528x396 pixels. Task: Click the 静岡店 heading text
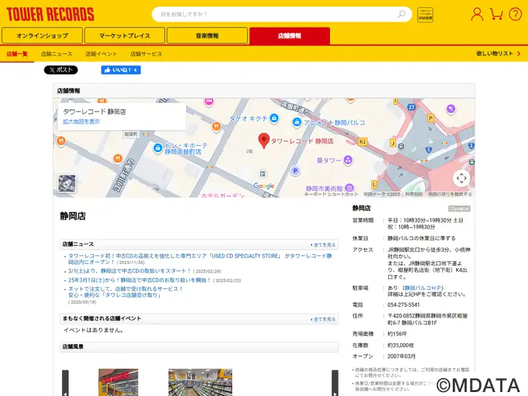[x=73, y=216]
